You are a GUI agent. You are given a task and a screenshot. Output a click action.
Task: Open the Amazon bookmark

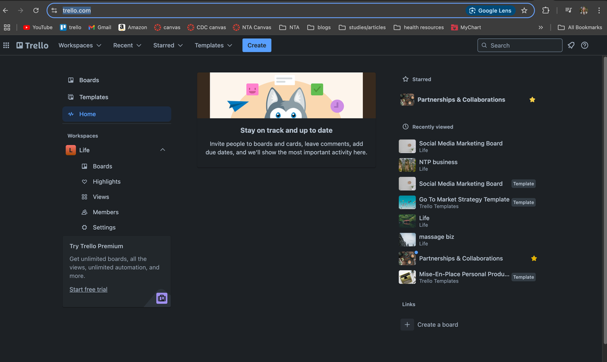(133, 27)
